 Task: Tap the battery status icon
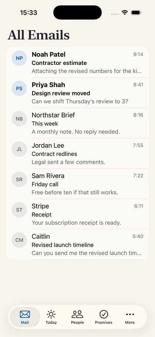pos(136,13)
